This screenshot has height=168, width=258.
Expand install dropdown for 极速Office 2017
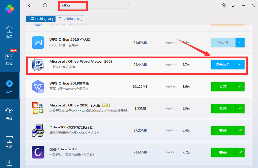pos(240,152)
